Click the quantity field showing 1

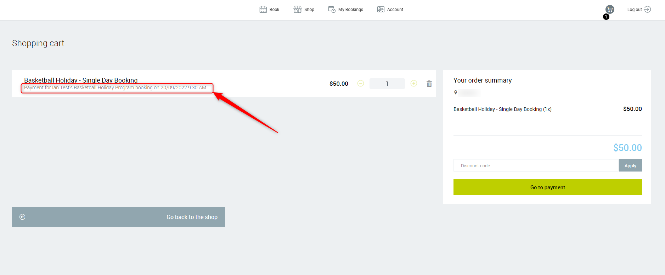(x=387, y=84)
